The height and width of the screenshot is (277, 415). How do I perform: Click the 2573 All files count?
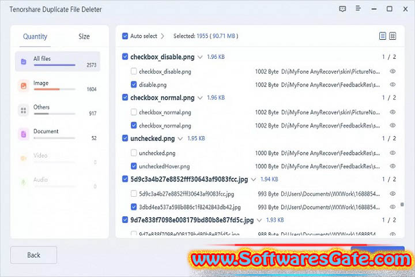coord(91,65)
